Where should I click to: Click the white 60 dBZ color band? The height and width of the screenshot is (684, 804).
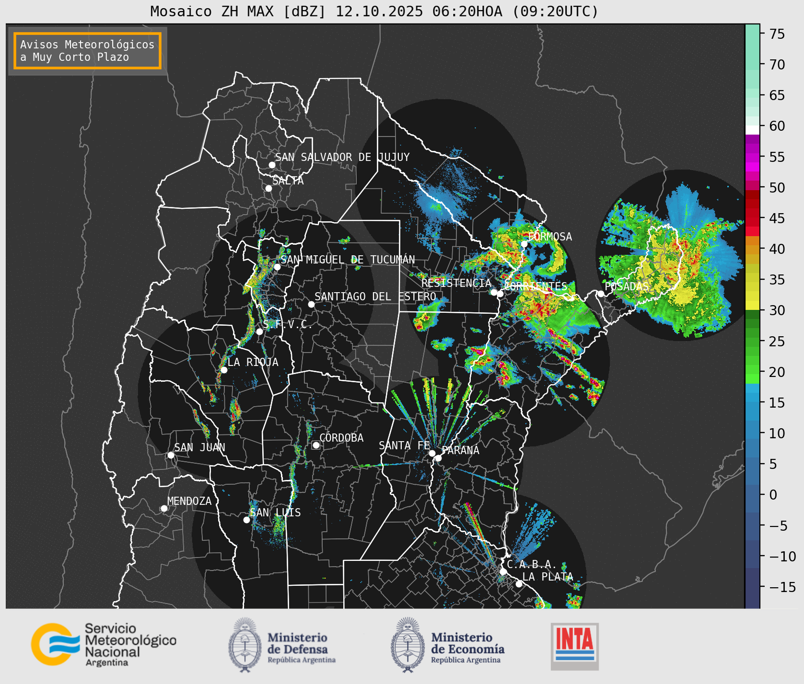tap(752, 130)
